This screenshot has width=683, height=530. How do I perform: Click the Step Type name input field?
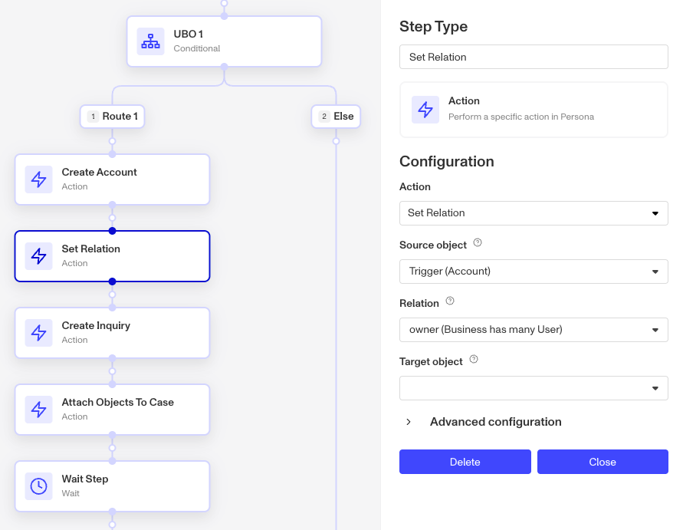tap(534, 57)
